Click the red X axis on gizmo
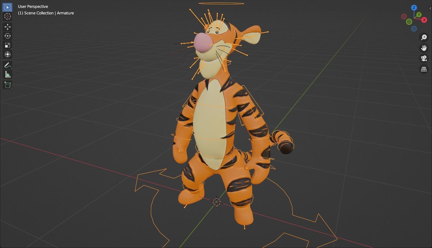432x248 pixels. 424,20
